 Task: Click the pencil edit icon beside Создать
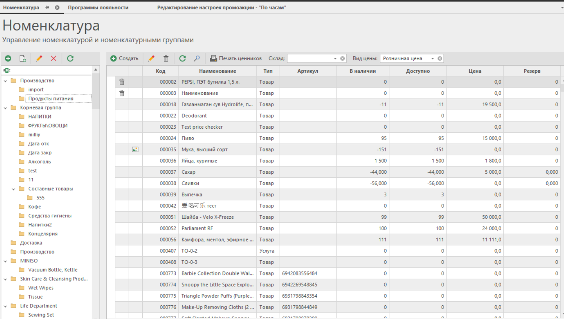pyautogui.click(x=151, y=58)
